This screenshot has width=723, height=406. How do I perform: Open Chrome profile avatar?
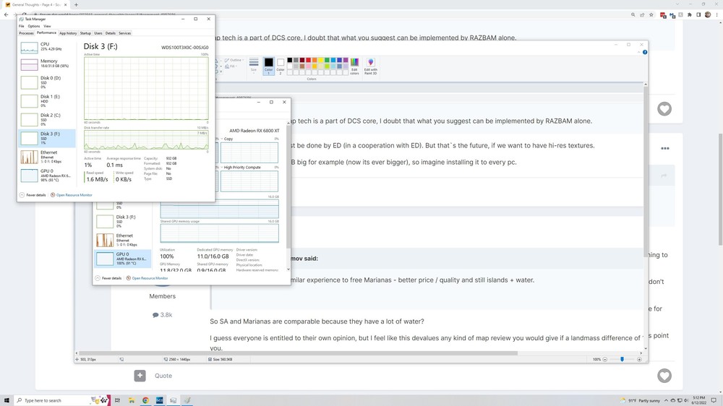pyautogui.click(x=708, y=14)
